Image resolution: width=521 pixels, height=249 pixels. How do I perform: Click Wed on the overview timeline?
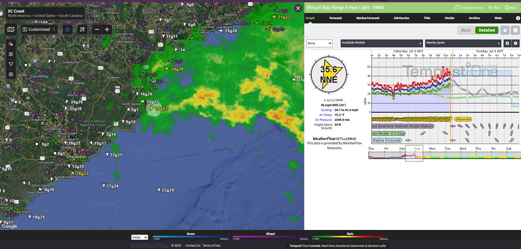[x=463, y=148]
